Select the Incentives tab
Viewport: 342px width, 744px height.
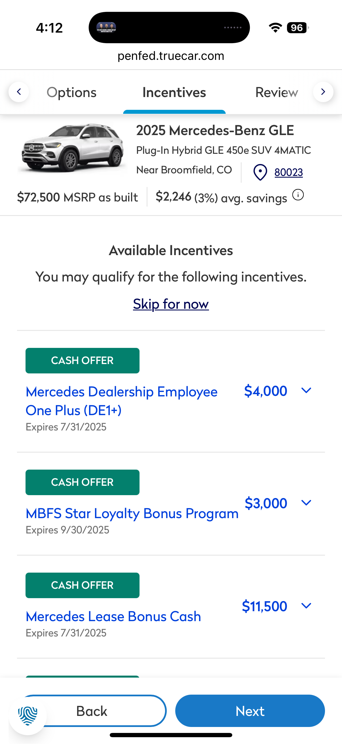[174, 93]
